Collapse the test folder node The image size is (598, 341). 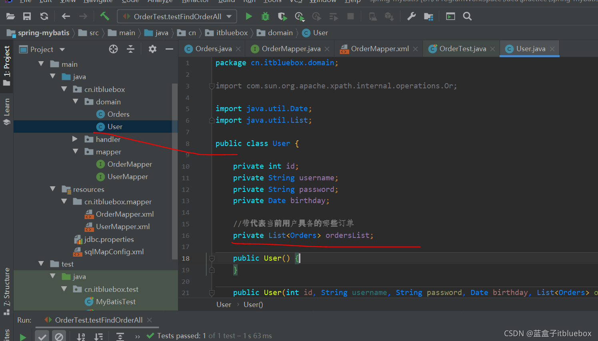pos(41,264)
